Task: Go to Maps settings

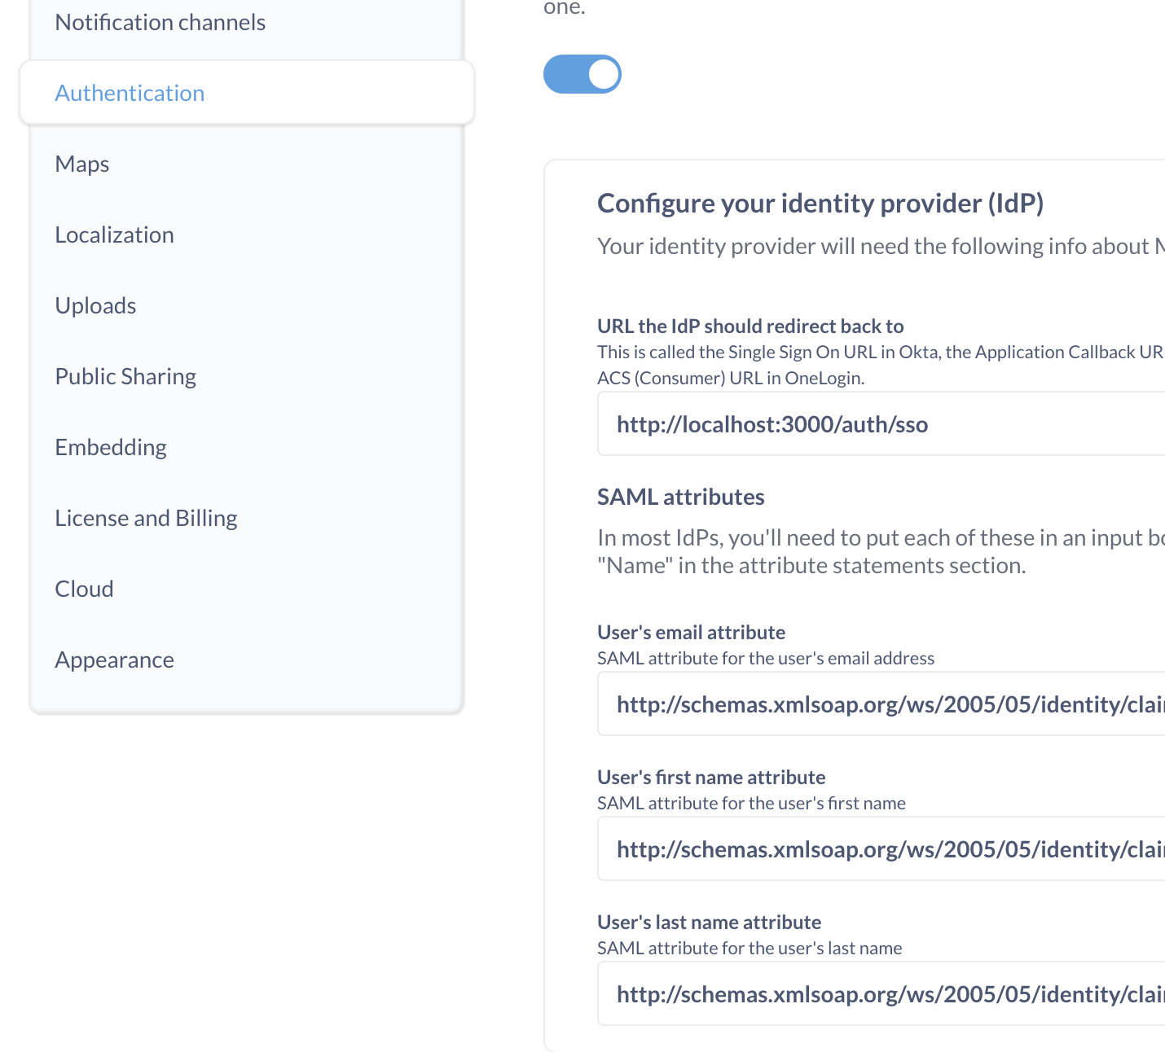Action: point(81,164)
